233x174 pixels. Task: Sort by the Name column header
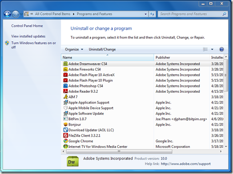coord(108,57)
